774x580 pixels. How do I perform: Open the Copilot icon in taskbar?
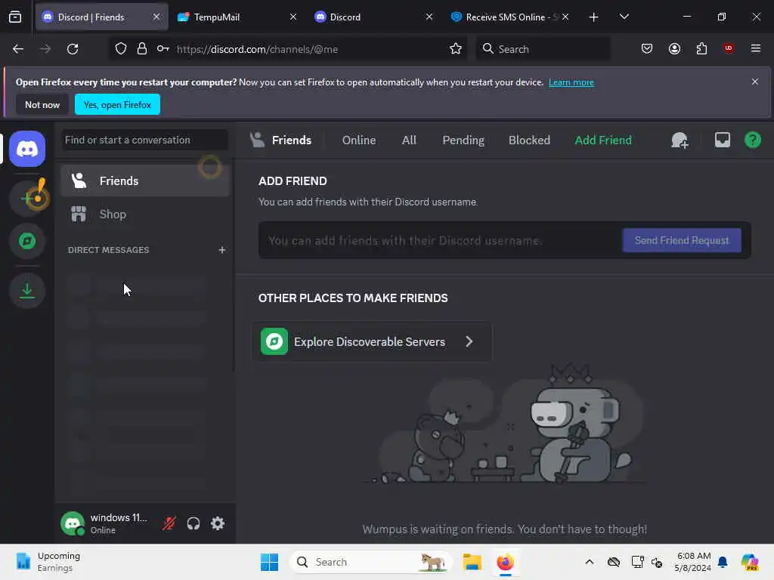[x=749, y=562]
